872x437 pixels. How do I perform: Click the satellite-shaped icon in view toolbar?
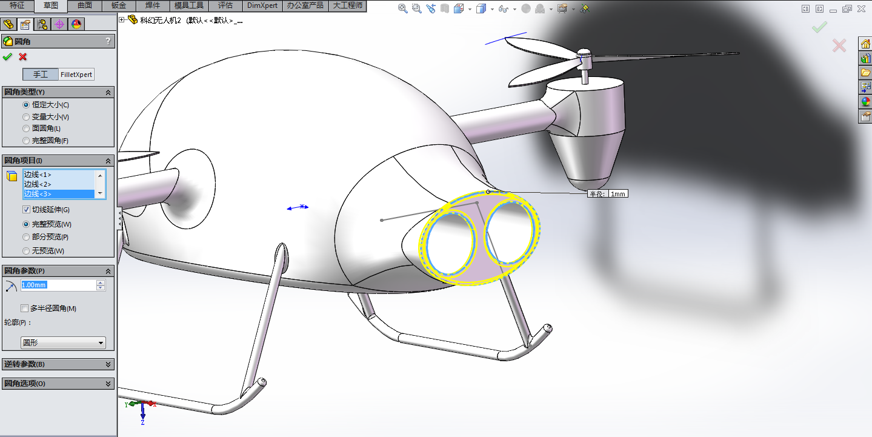coord(584,8)
